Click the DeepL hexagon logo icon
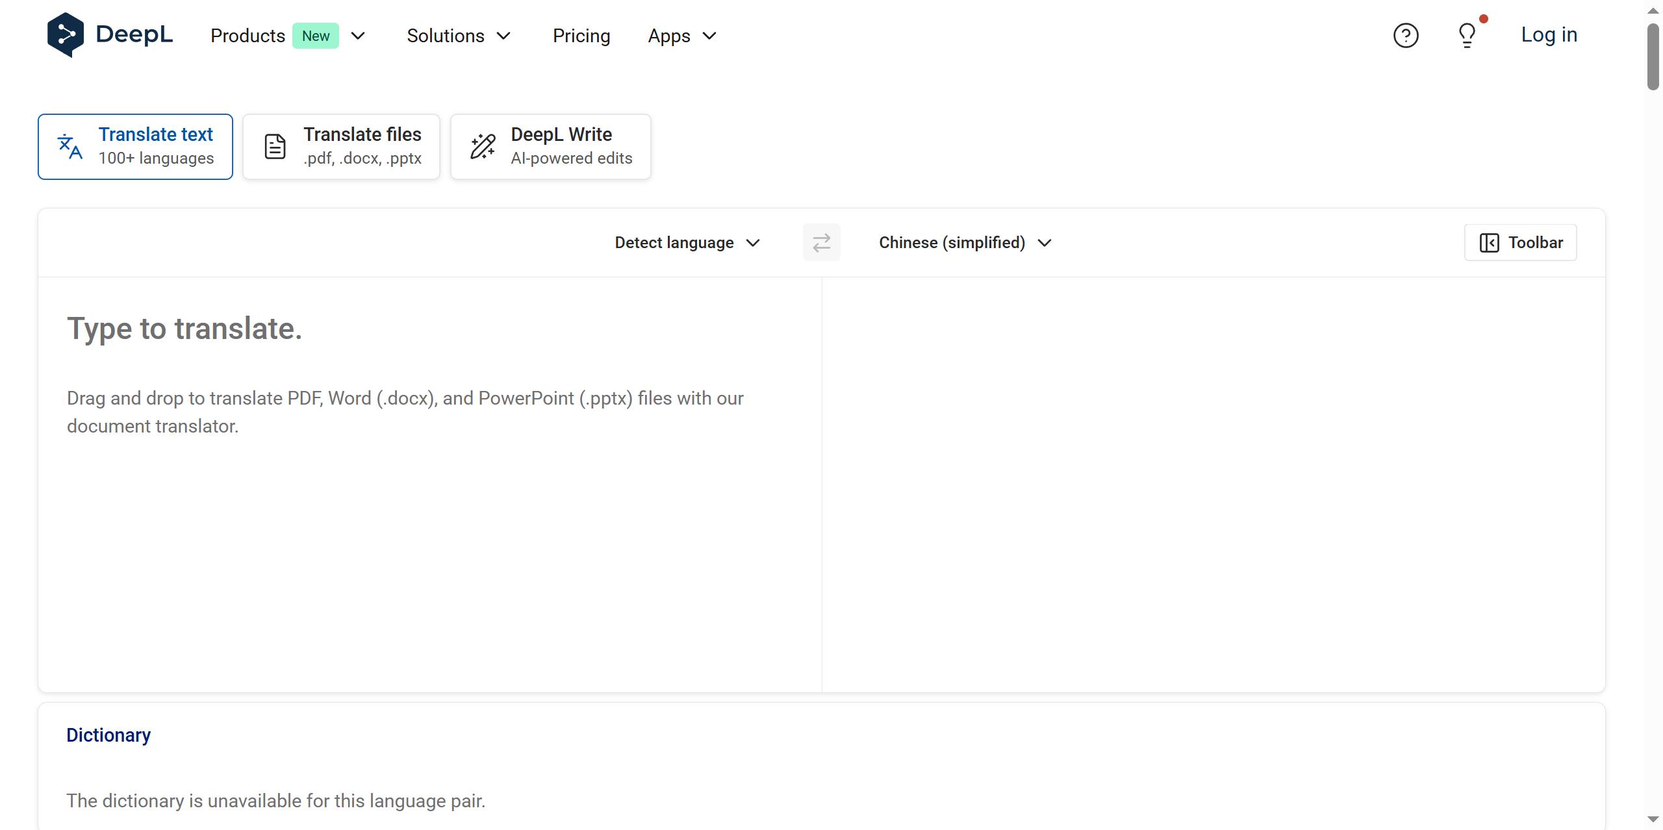The image size is (1663, 830). [65, 35]
